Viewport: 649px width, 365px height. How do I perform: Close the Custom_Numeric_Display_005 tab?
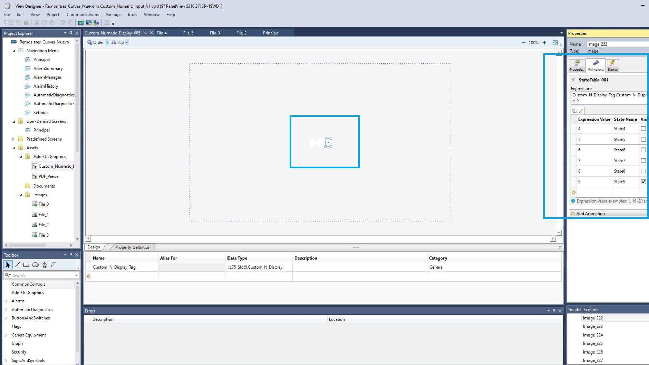[x=151, y=33]
